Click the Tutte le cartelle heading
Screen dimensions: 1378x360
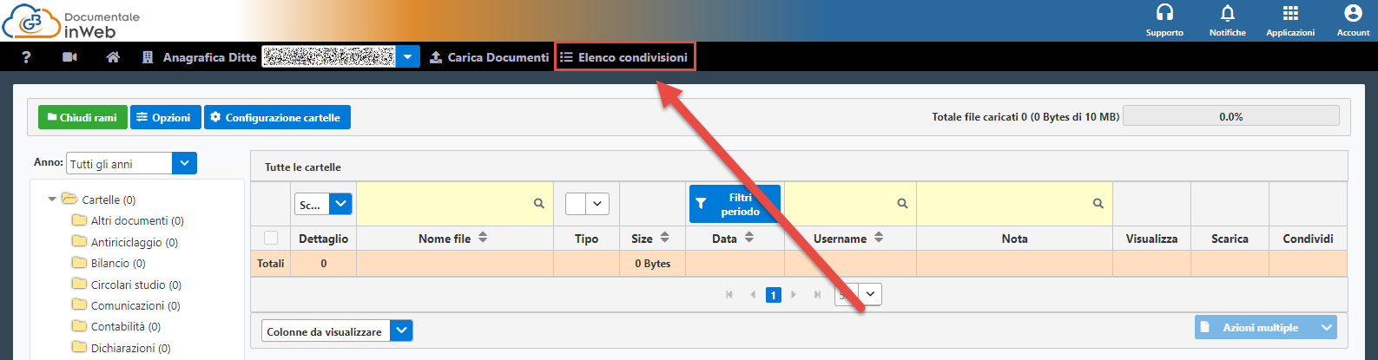(x=303, y=167)
